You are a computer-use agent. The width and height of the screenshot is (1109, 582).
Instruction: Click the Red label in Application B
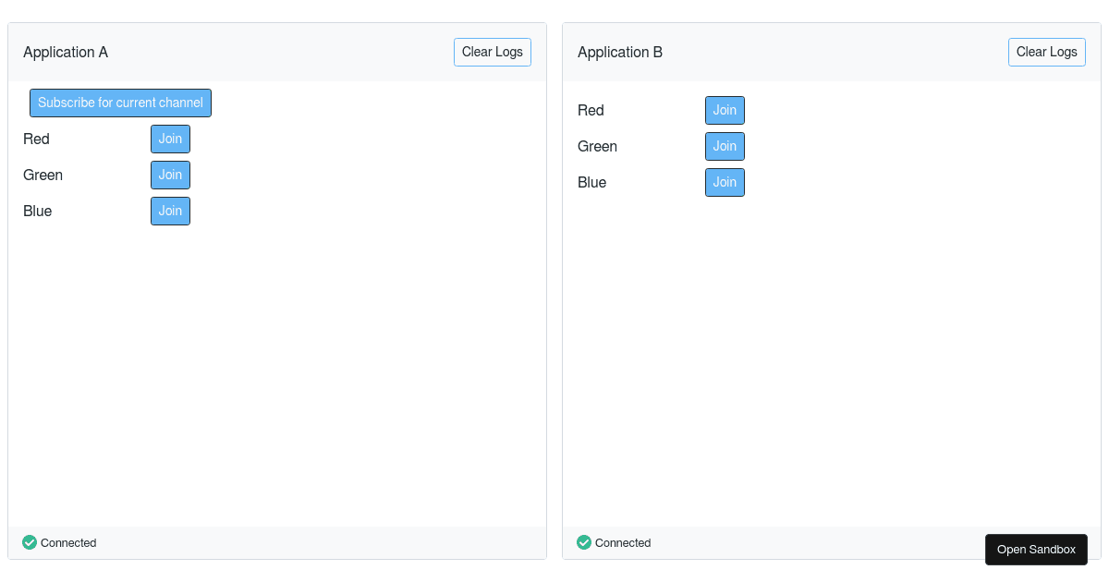[x=591, y=110]
